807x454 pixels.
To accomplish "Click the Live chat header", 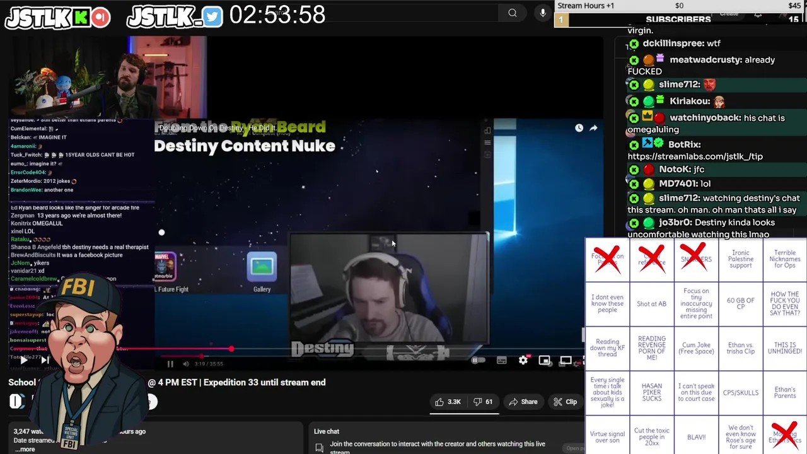I will pyautogui.click(x=327, y=431).
